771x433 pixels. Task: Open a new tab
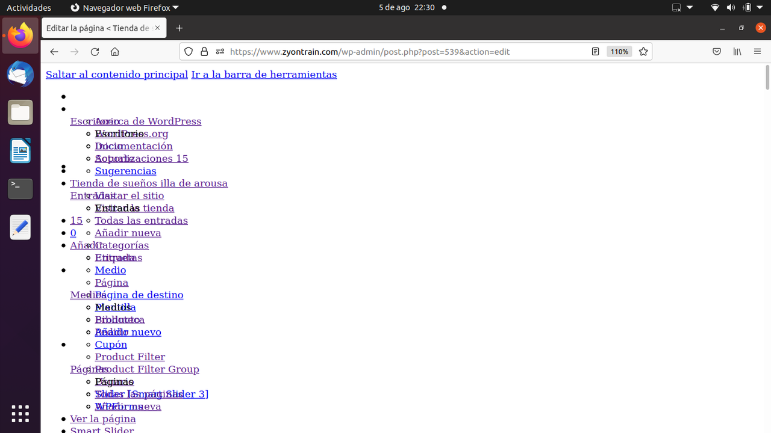pyautogui.click(x=179, y=28)
